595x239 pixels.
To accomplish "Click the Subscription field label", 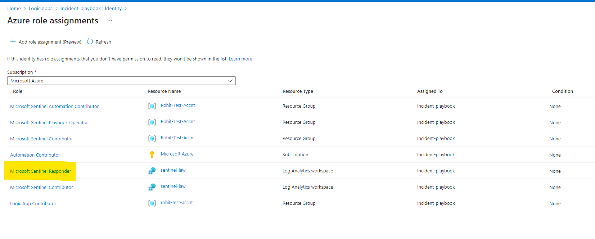I will (22, 72).
